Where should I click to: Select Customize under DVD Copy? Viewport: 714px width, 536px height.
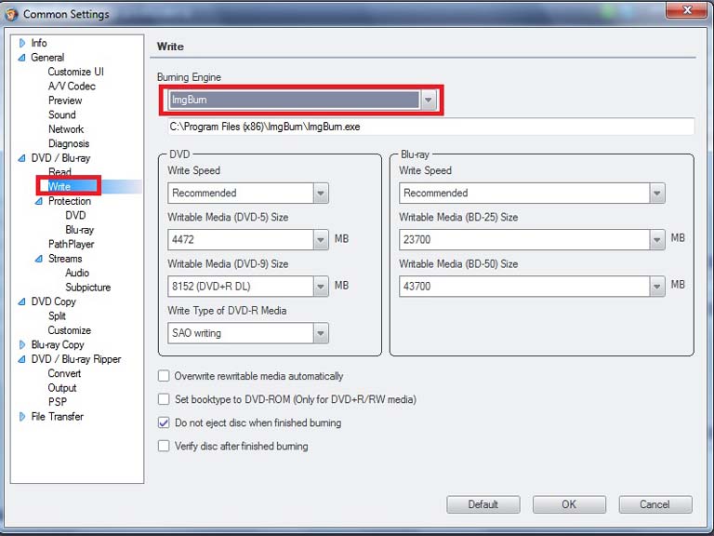click(69, 330)
